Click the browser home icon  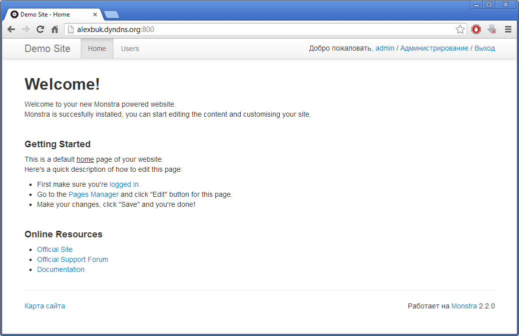pyautogui.click(x=55, y=30)
